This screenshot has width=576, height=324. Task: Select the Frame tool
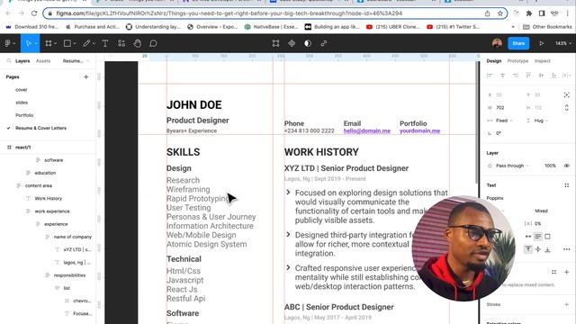[x=48, y=43]
